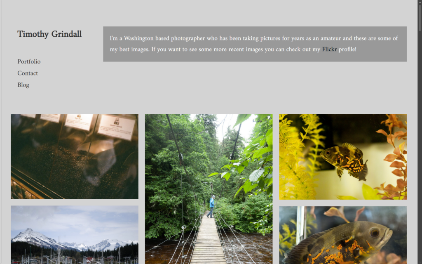Open the coffee beans display photo
This screenshot has width=422, height=264.
click(75, 156)
